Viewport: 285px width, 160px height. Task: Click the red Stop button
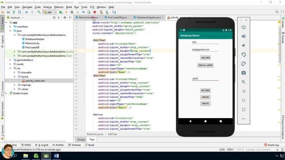tap(94, 12)
